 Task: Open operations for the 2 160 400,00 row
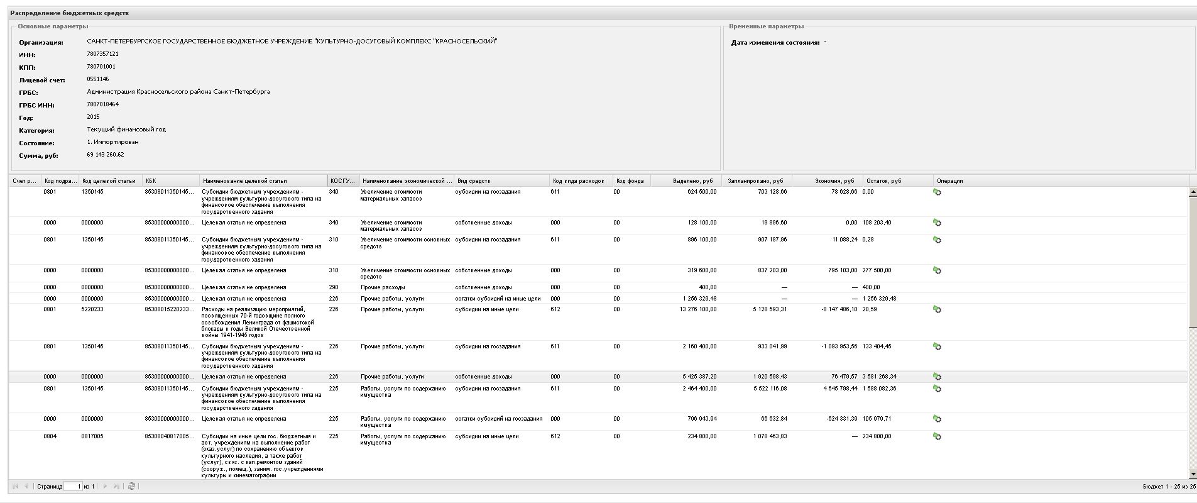[x=937, y=346]
